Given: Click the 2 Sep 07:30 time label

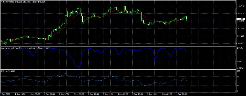Looking at the screenshot, I should pos(64,94).
